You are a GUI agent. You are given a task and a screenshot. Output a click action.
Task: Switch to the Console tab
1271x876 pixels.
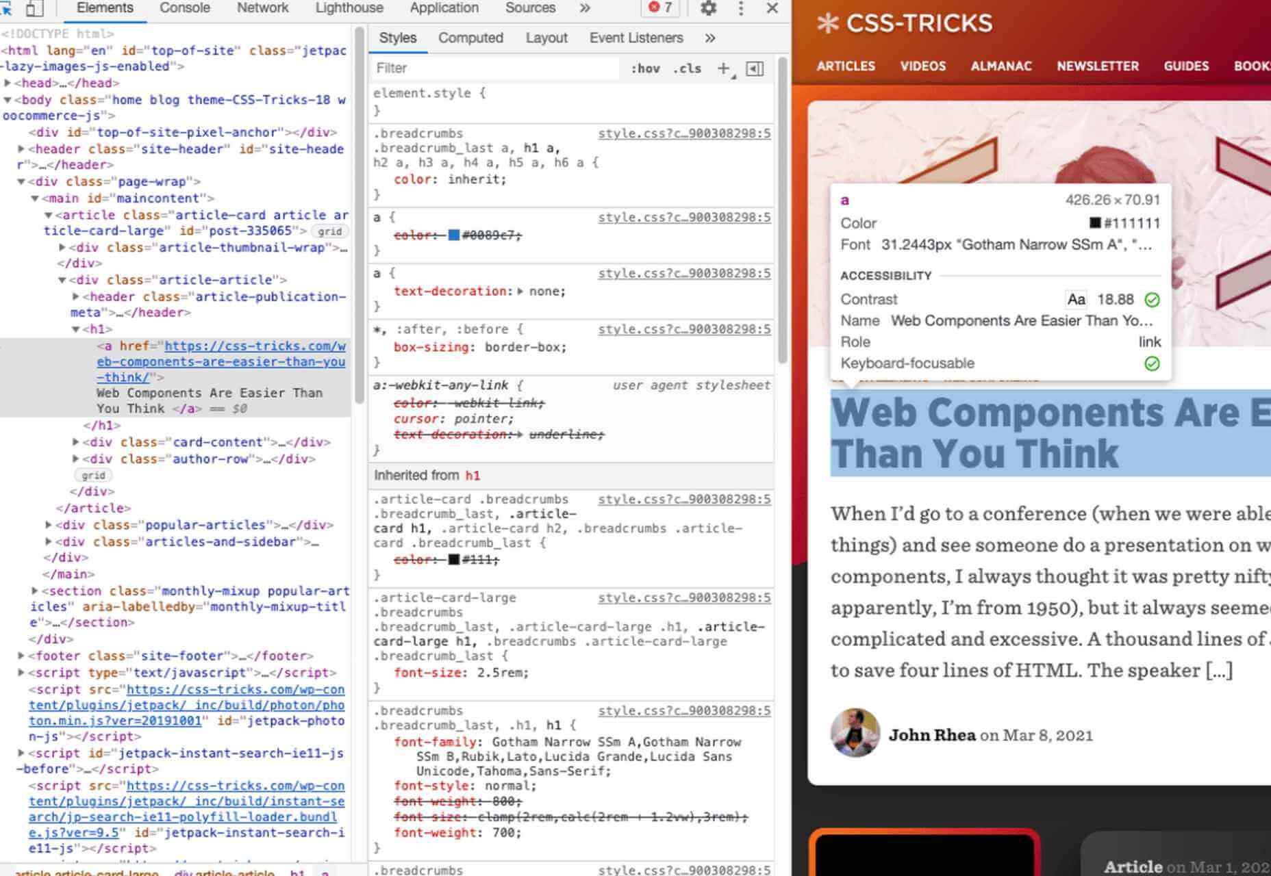point(184,8)
